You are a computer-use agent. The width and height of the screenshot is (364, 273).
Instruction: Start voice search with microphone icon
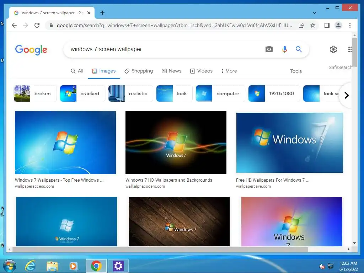[x=285, y=49]
